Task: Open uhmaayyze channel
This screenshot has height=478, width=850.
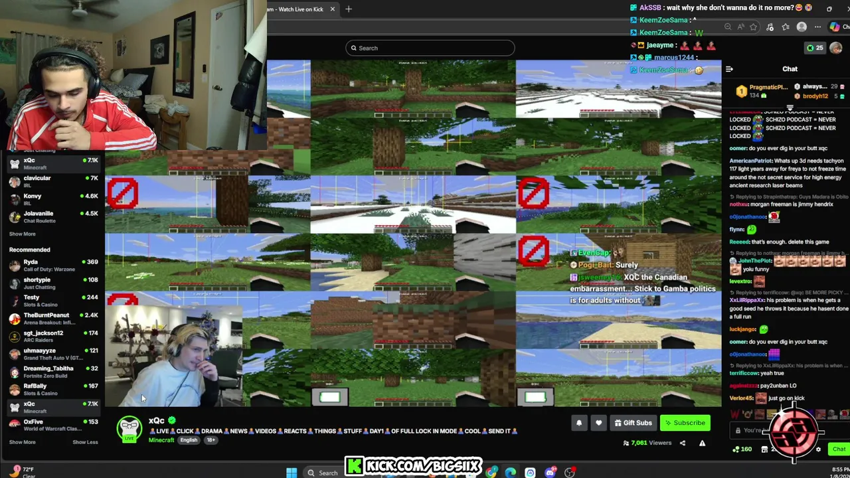Action: 53,354
